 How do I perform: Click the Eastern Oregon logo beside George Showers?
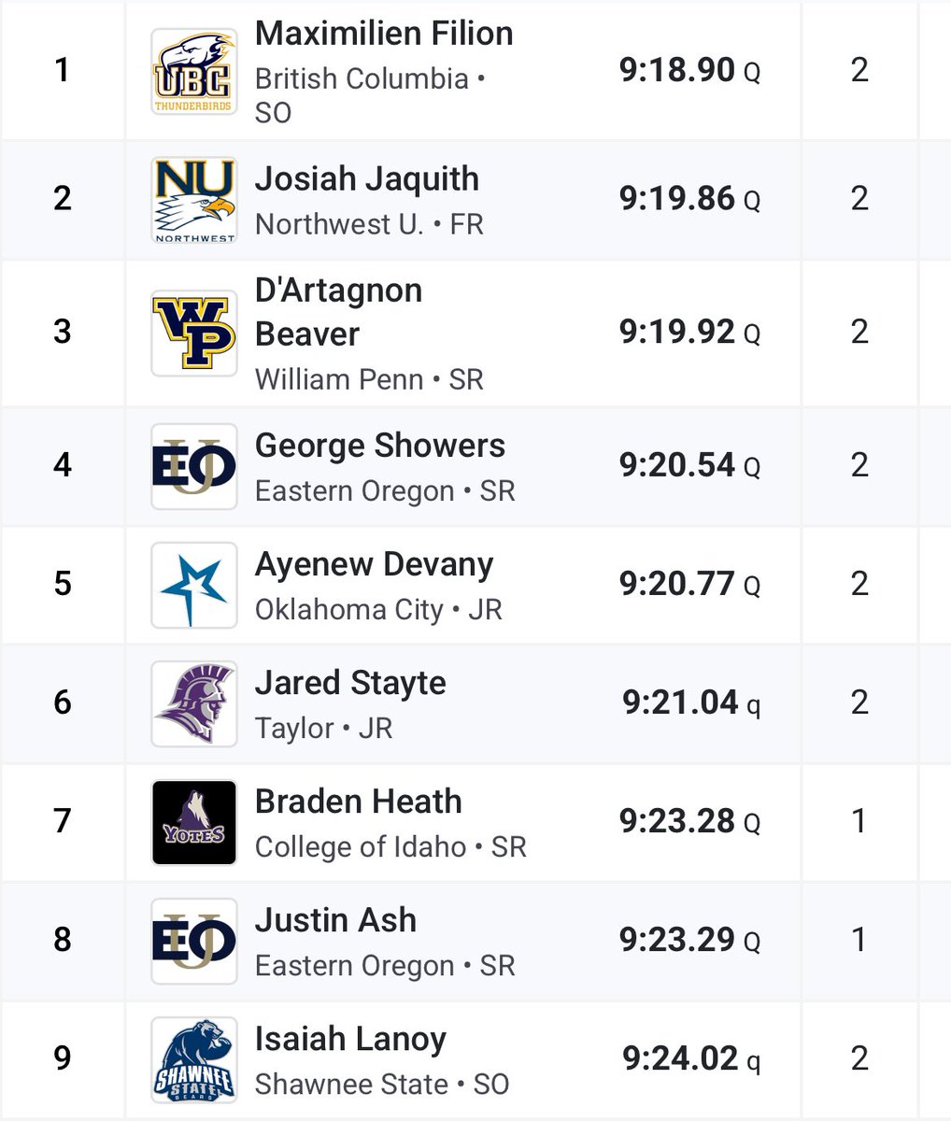click(194, 467)
